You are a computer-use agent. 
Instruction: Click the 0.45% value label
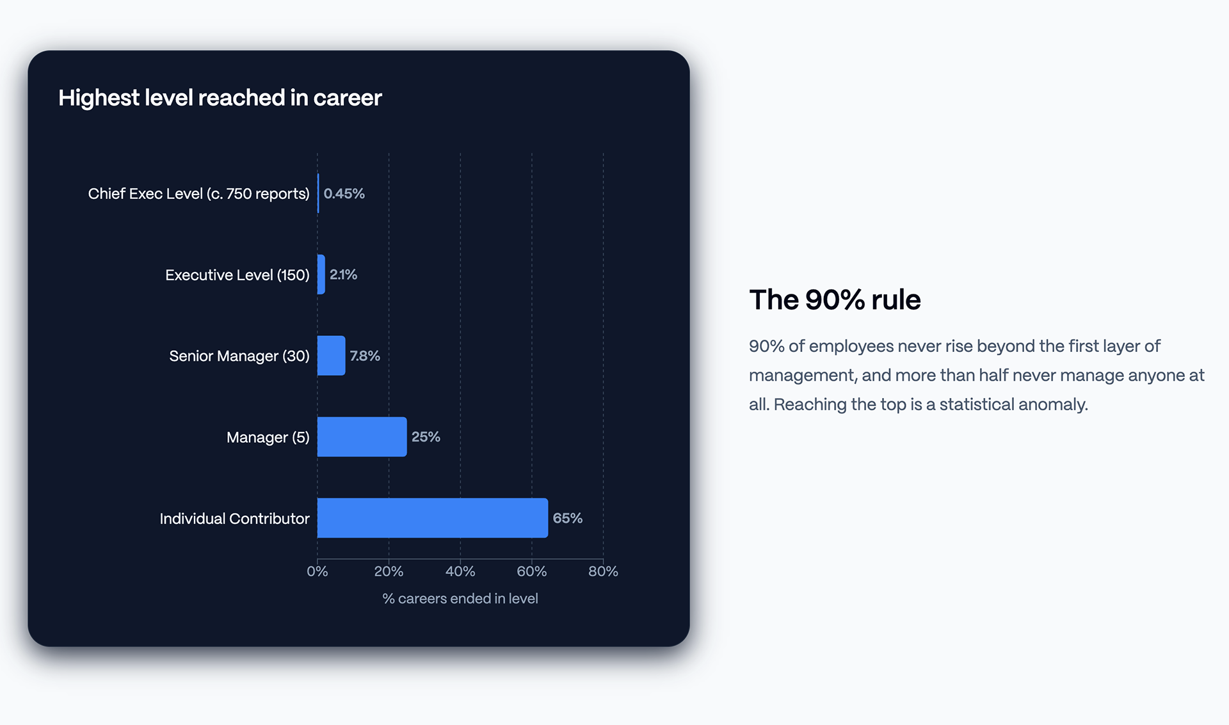click(x=344, y=193)
